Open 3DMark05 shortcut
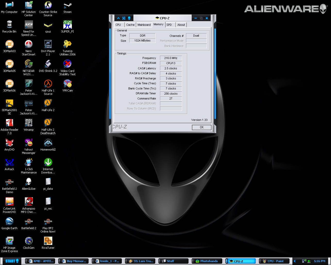 [9, 66]
